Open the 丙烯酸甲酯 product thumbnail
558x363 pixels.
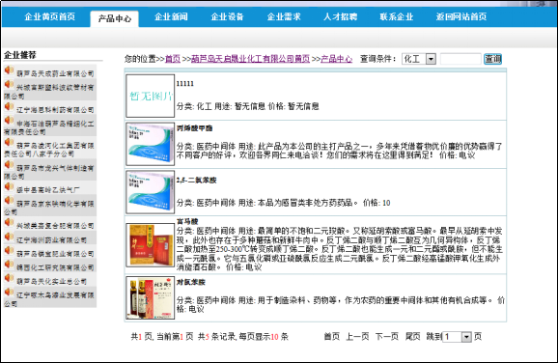point(151,144)
